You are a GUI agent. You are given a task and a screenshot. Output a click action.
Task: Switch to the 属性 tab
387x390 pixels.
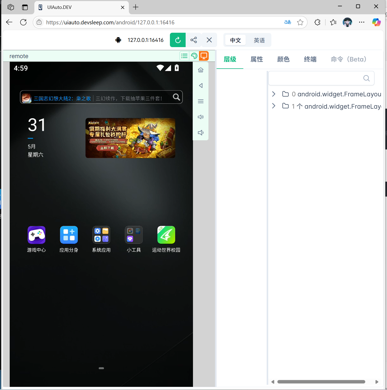pos(256,59)
